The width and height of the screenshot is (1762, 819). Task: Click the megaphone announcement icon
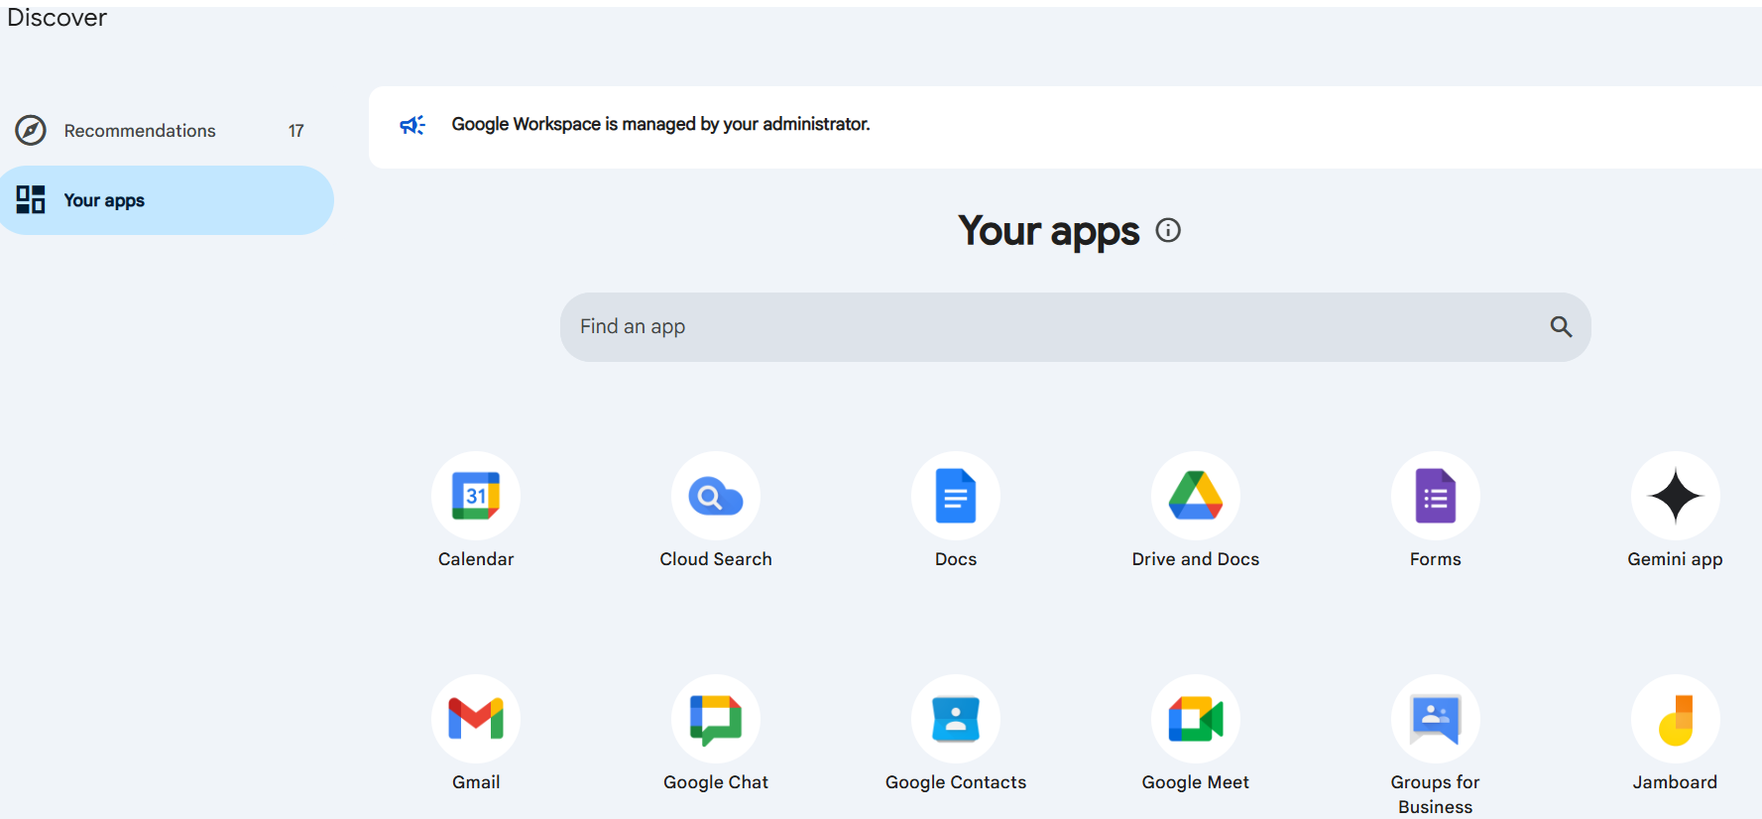(x=412, y=125)
